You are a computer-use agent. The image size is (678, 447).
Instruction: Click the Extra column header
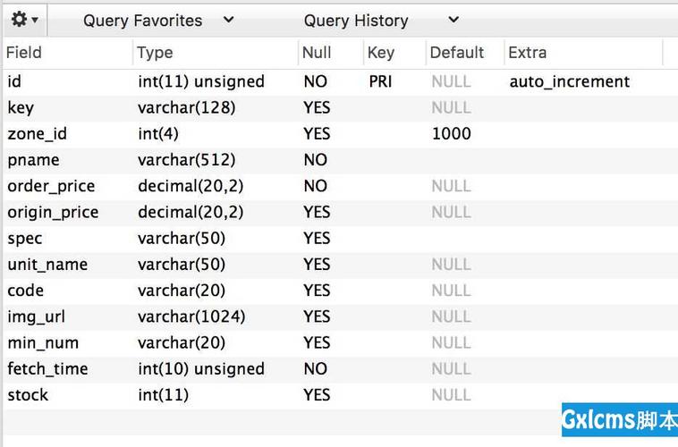coord(584,53)
